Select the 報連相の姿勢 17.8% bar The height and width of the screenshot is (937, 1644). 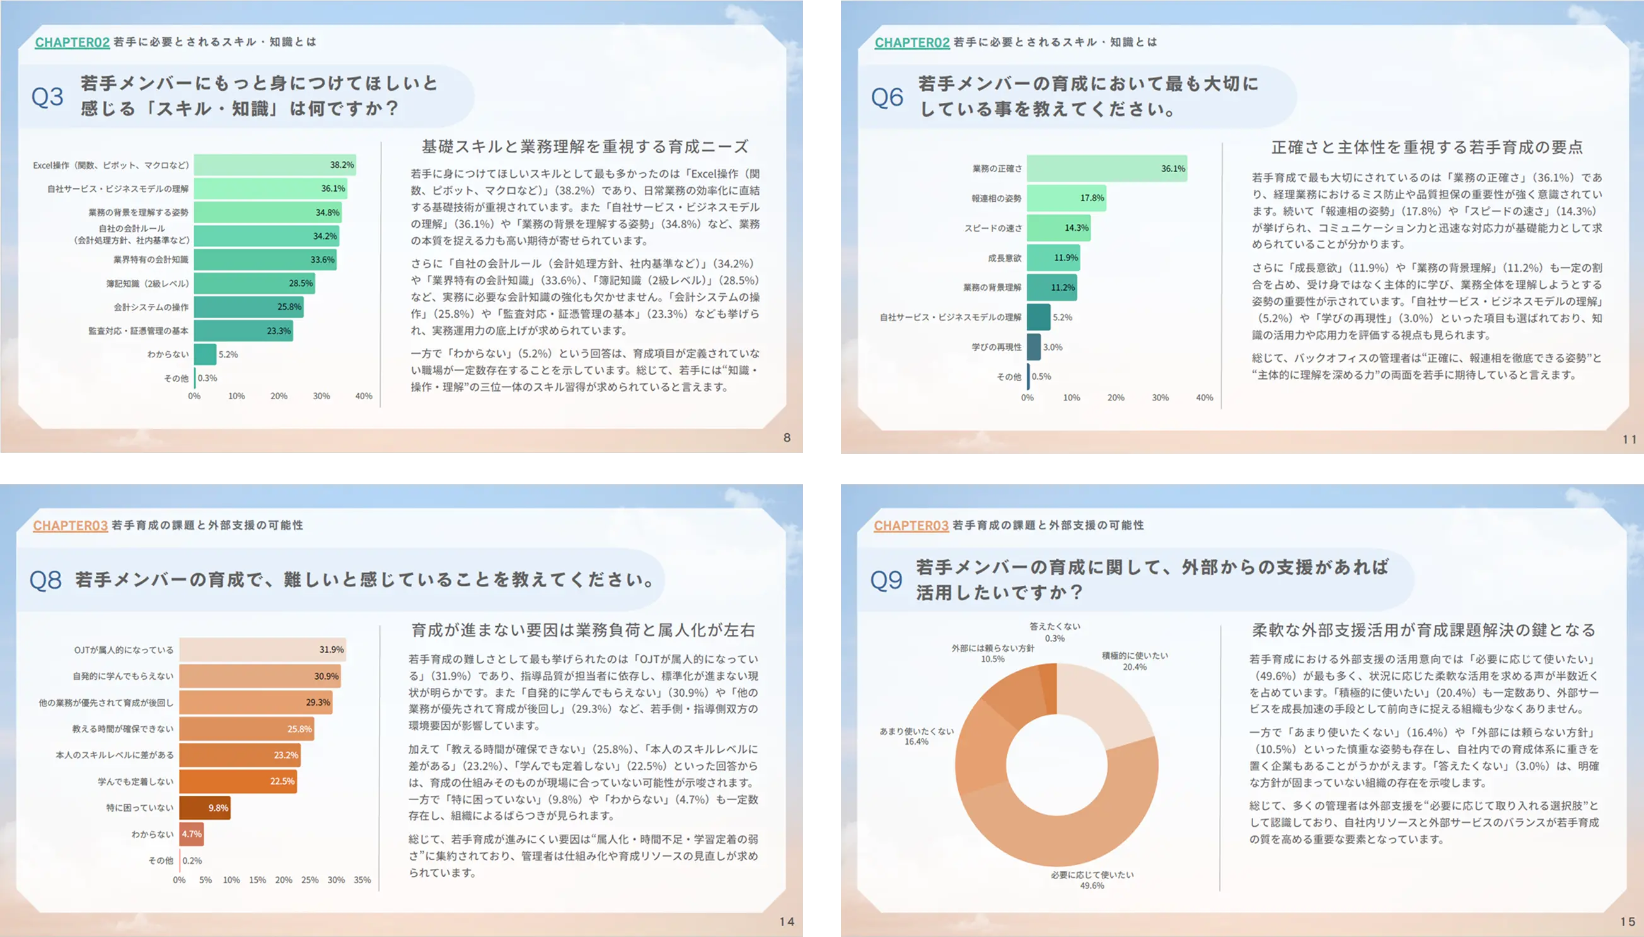coord(1067,198)
